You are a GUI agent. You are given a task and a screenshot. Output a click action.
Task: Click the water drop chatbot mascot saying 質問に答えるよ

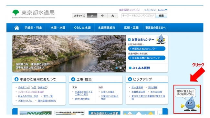click(190, 104)
